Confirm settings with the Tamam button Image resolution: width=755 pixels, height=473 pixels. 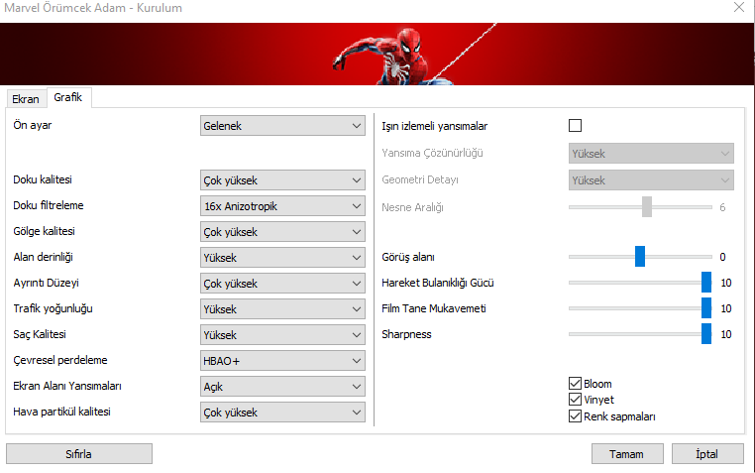point(627,454)
